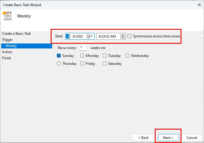204x143 pixels.
Task: Click the 'Weekly' page heading
Action: pyautogui.click(x=24, y=16)
